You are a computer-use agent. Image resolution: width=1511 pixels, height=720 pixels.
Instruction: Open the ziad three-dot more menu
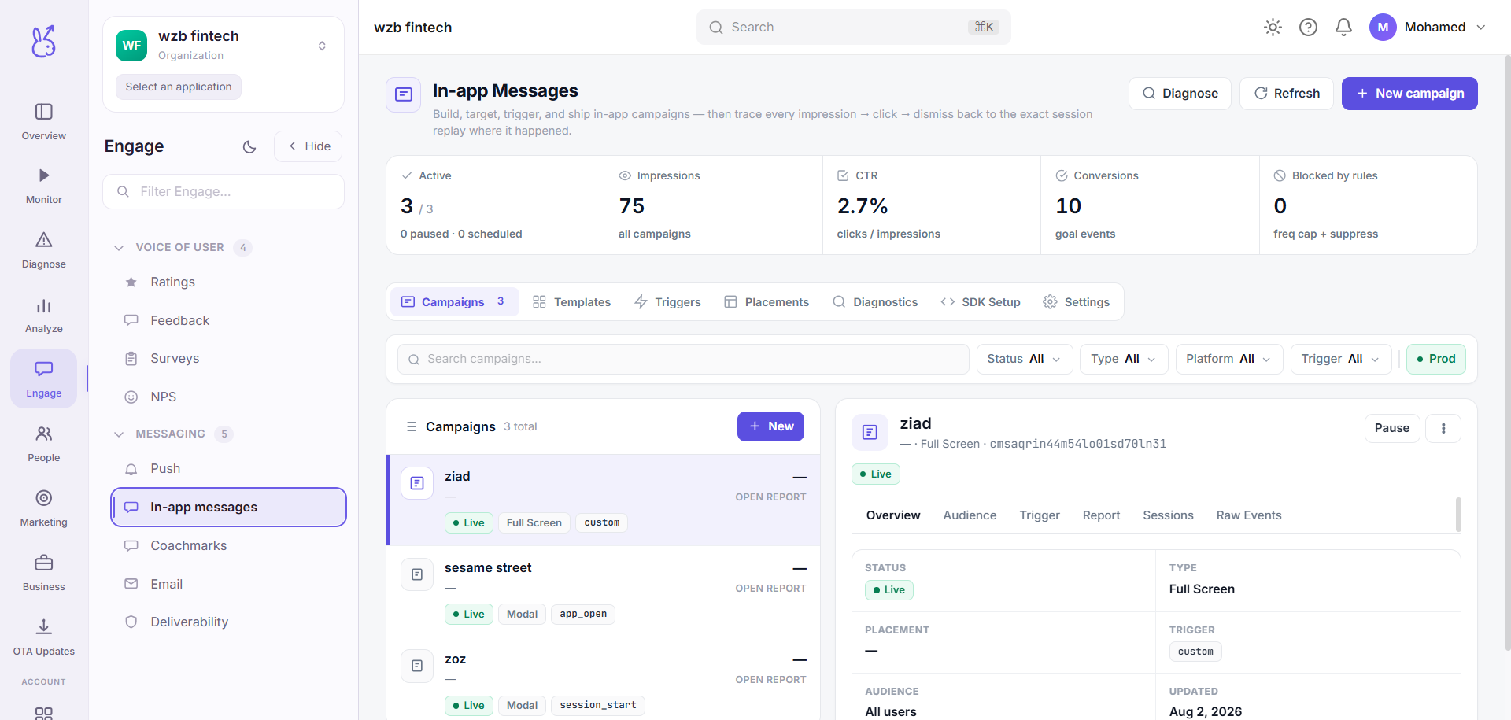point(1443,428)
